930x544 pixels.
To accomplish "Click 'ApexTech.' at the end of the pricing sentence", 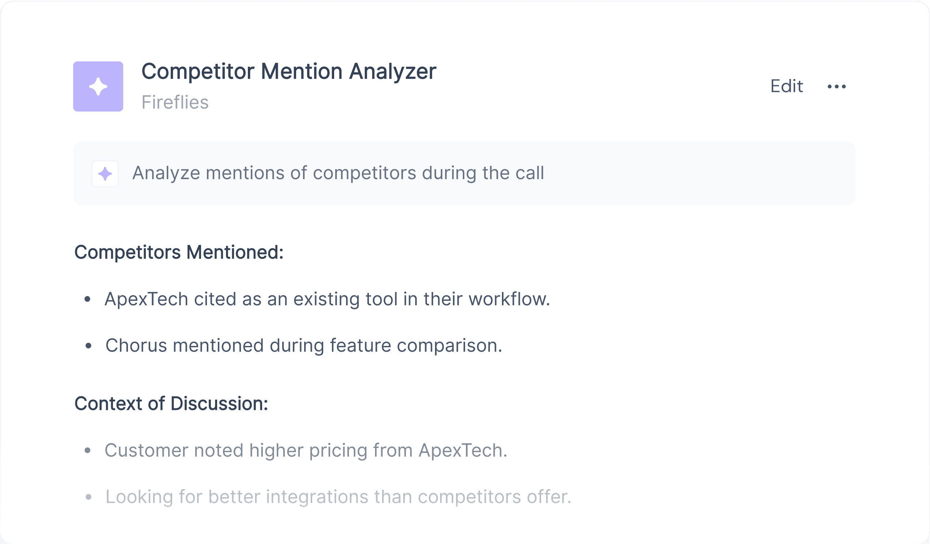I will point(463,451).
